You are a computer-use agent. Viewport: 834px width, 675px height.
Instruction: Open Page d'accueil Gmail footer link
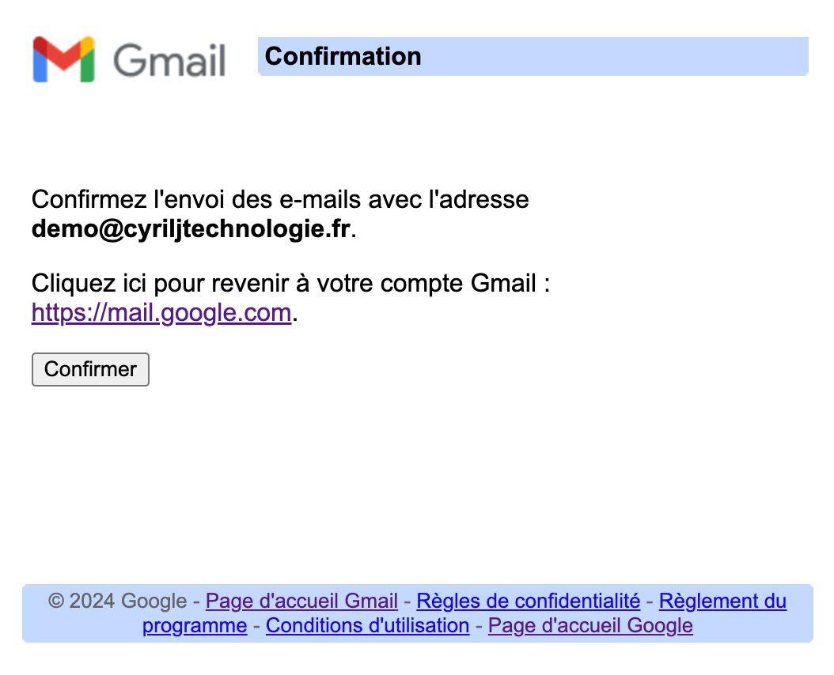tap(301, 601)
